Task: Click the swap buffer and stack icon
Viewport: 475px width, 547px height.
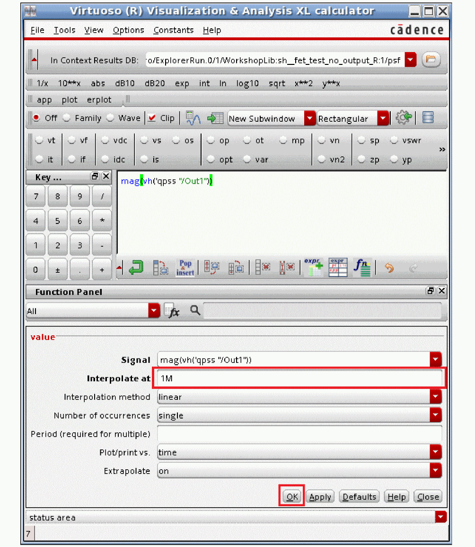Action: pyautogui.click(x=161, y=268)
